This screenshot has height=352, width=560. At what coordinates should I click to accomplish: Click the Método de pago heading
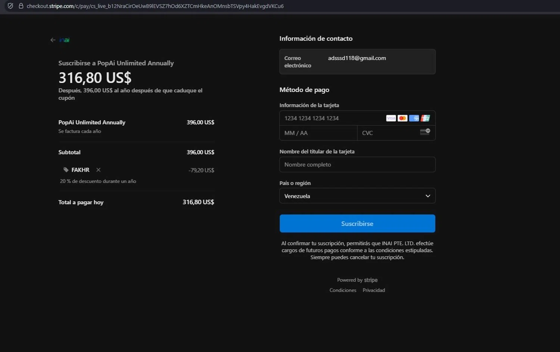coord(304,90)
